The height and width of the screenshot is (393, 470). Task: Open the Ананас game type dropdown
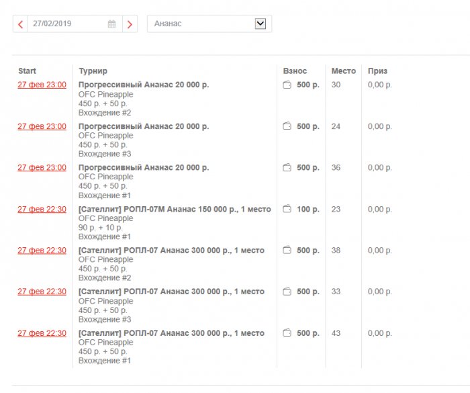(261, 24)
